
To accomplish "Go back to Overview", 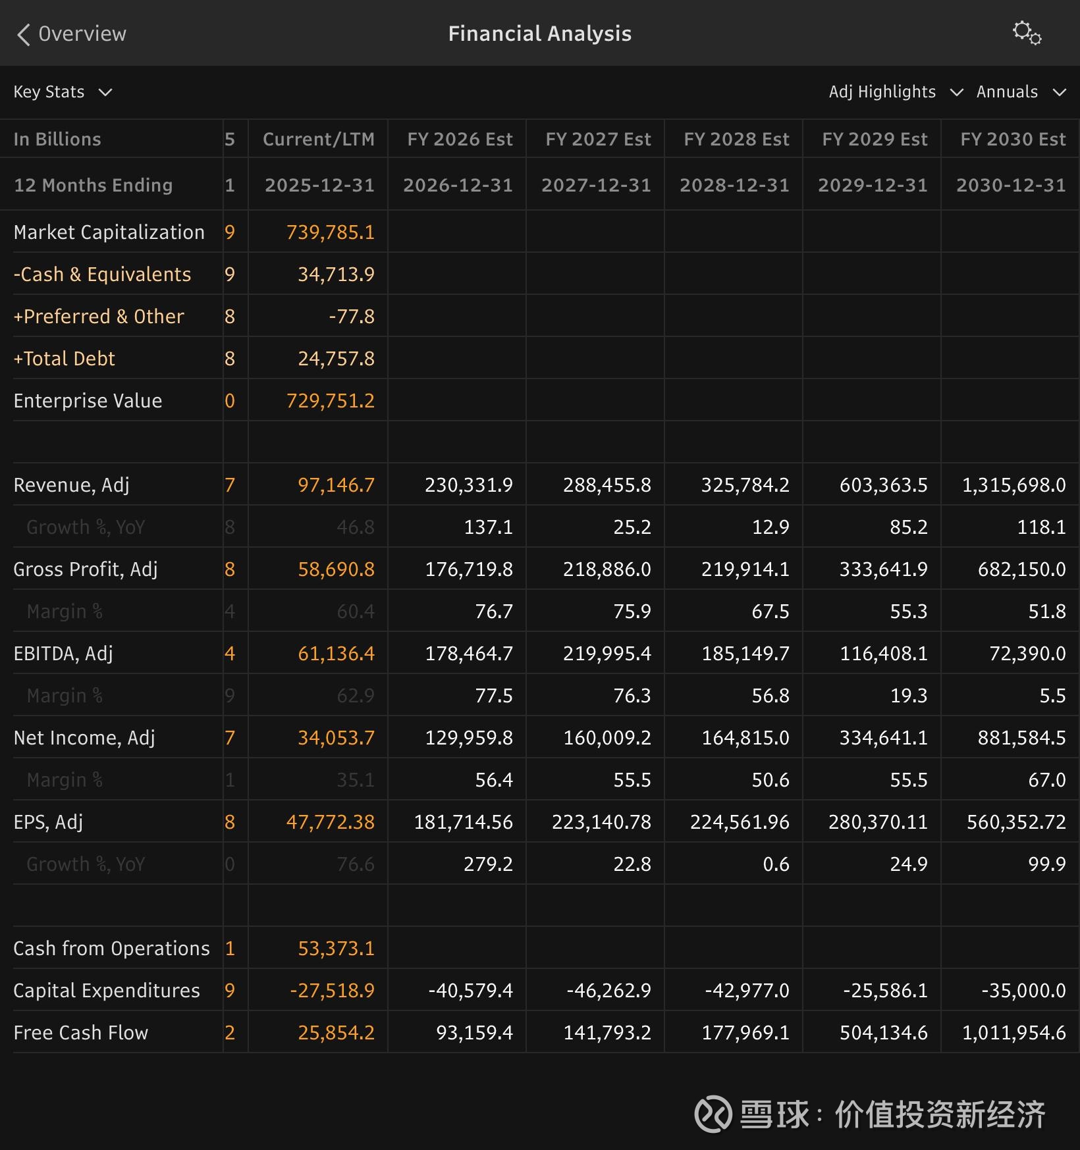I will (82, 34).
